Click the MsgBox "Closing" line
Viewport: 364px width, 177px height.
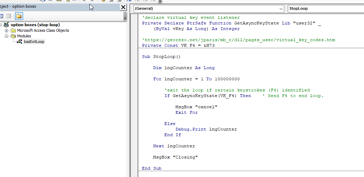point(175,157)
